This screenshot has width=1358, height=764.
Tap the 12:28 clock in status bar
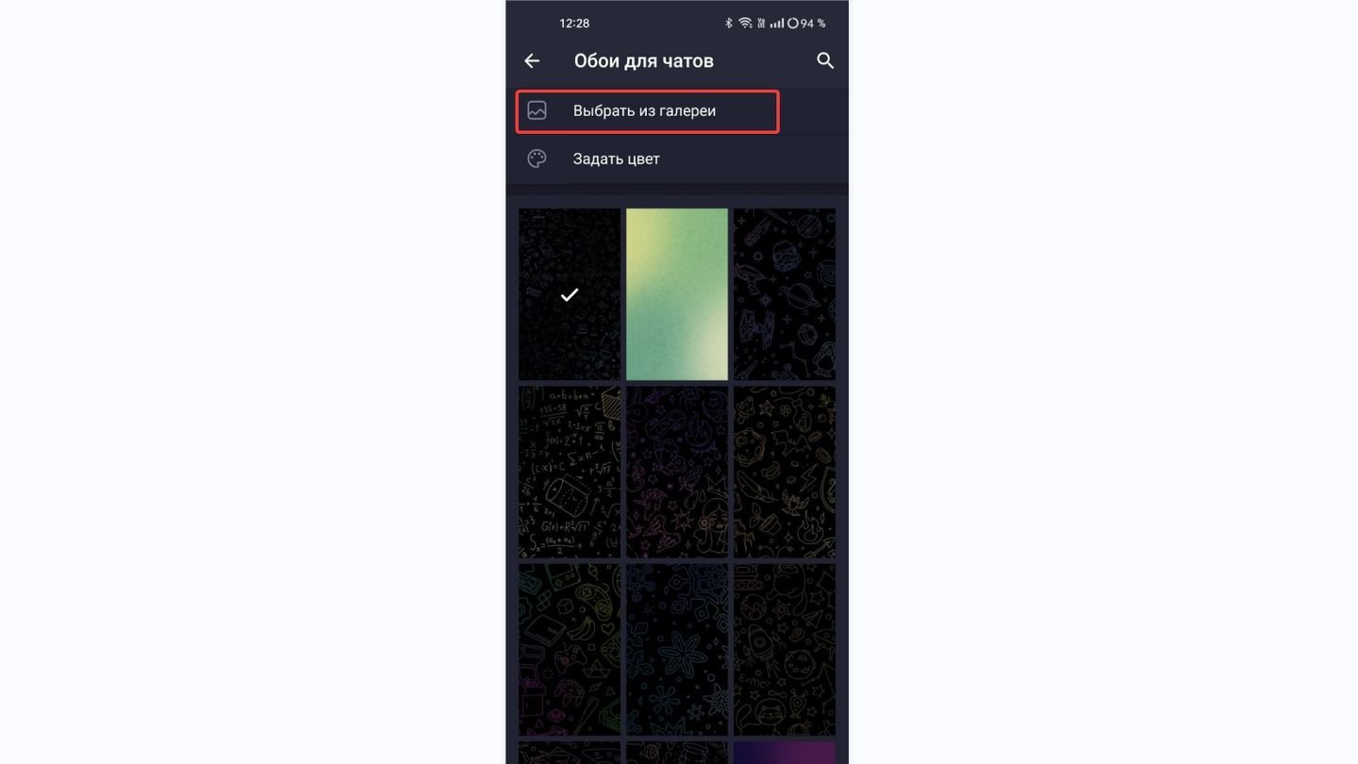(x=574, y=23)
